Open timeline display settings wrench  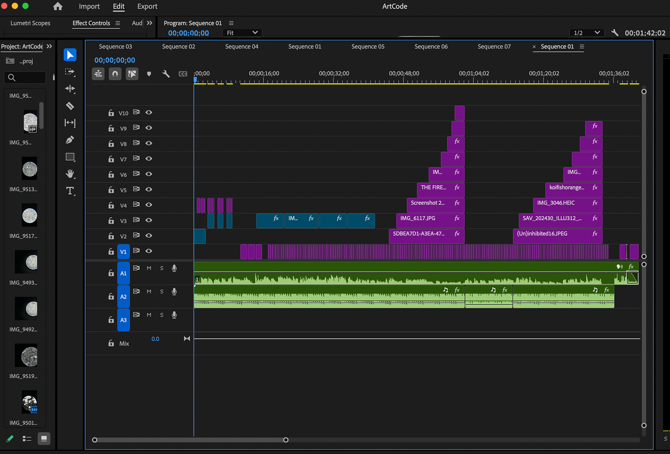[166, 74]
